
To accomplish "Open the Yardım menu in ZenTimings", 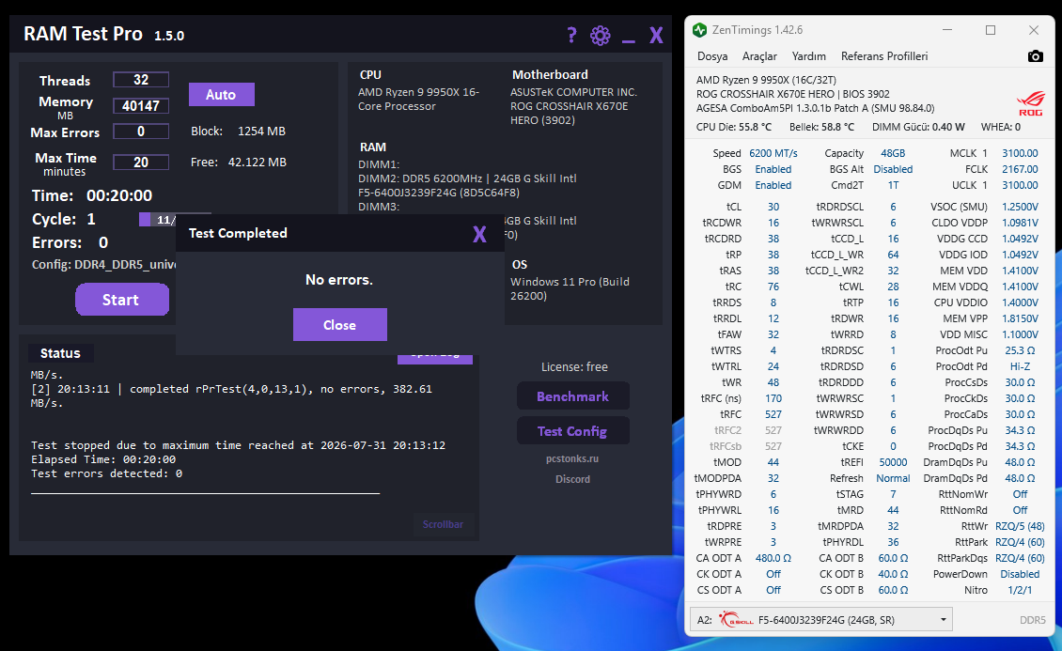I will click(808, 56).
